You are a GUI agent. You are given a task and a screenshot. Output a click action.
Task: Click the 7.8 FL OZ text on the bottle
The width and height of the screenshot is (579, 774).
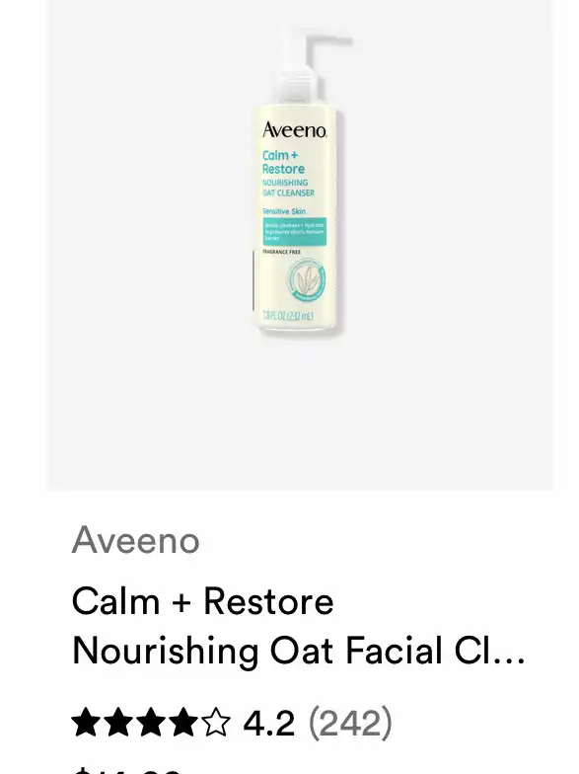pos(288,316)
